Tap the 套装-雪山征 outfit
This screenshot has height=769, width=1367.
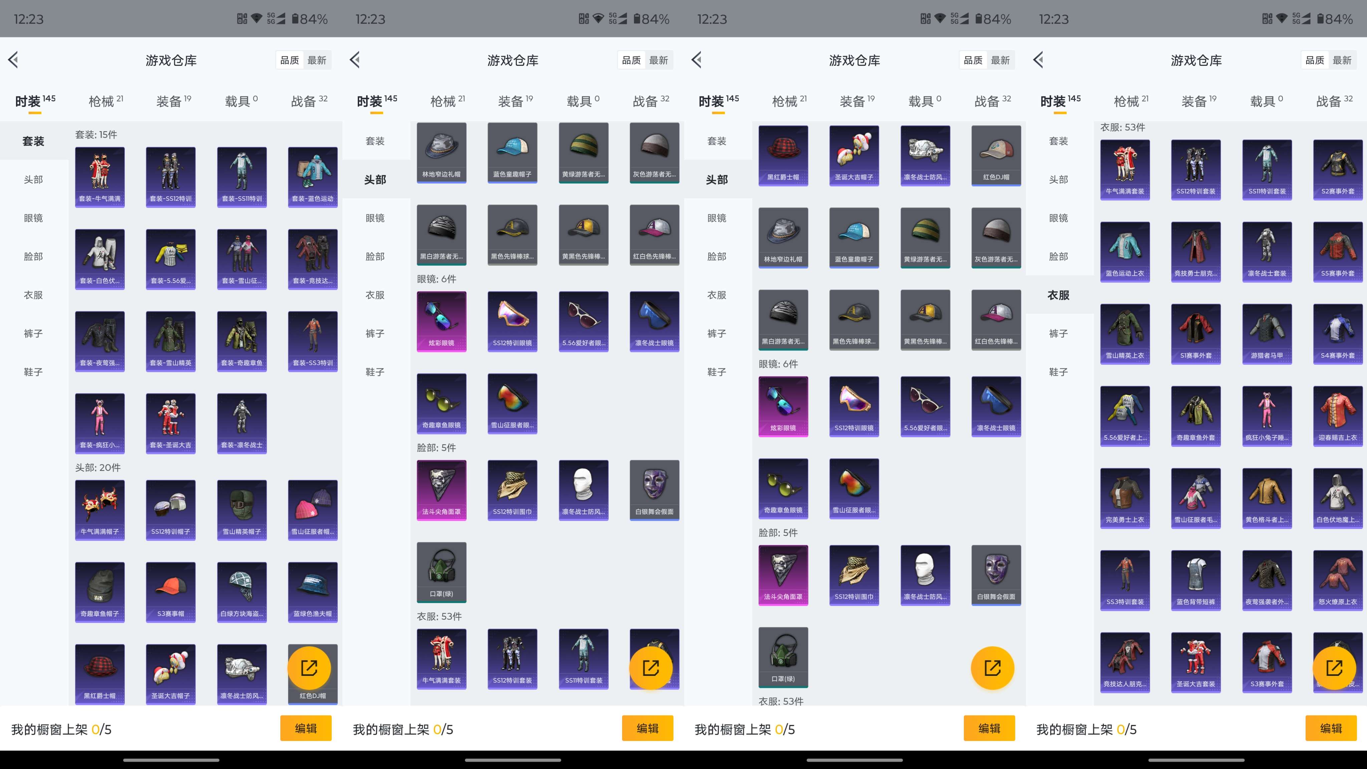click(x=242, y=259)
